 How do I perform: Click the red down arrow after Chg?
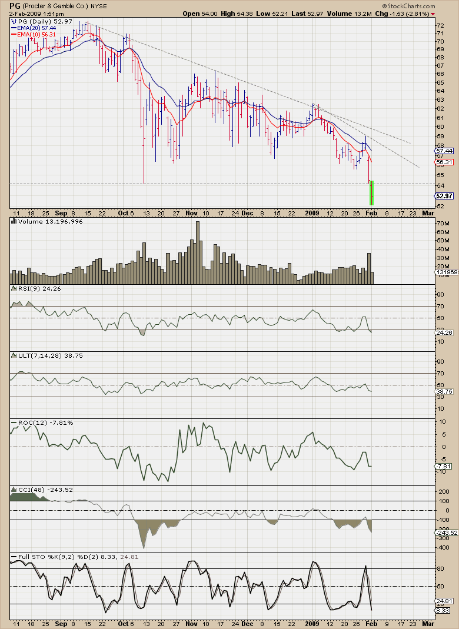(433, 14)
